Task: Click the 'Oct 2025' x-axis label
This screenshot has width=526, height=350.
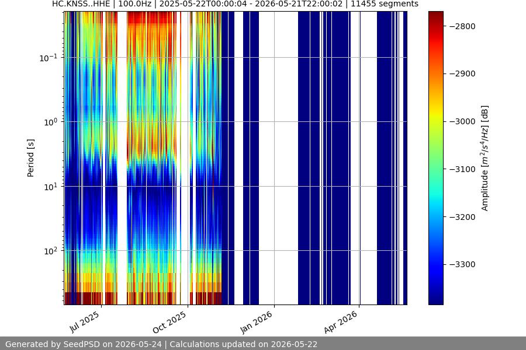Action: [x=169, y=322]
